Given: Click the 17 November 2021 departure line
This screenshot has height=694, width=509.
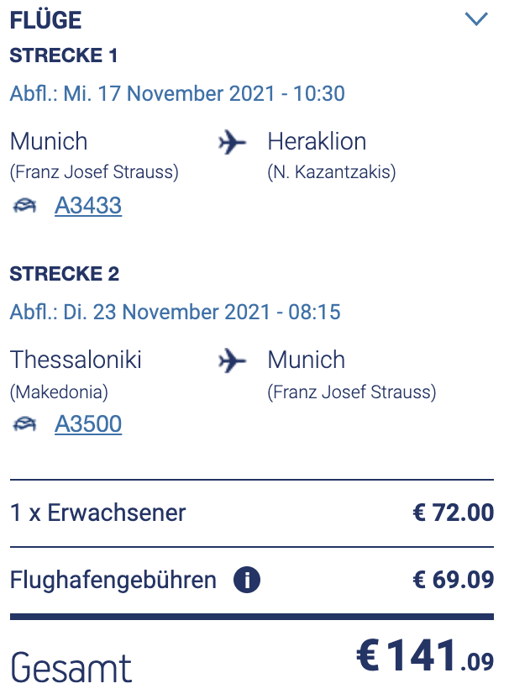Looking at the screenshot, I should point(177,93).
